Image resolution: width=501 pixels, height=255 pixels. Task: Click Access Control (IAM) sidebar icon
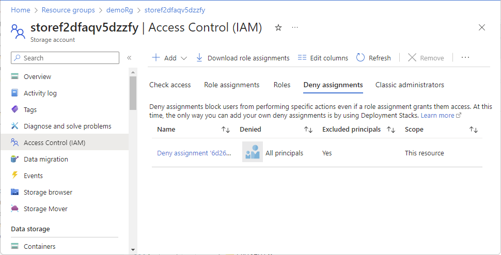click(14, 142)
